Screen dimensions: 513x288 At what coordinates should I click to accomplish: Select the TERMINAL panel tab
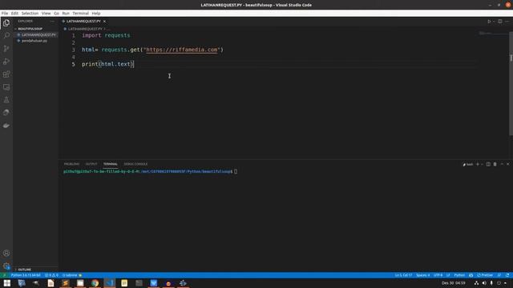[111, 164]
